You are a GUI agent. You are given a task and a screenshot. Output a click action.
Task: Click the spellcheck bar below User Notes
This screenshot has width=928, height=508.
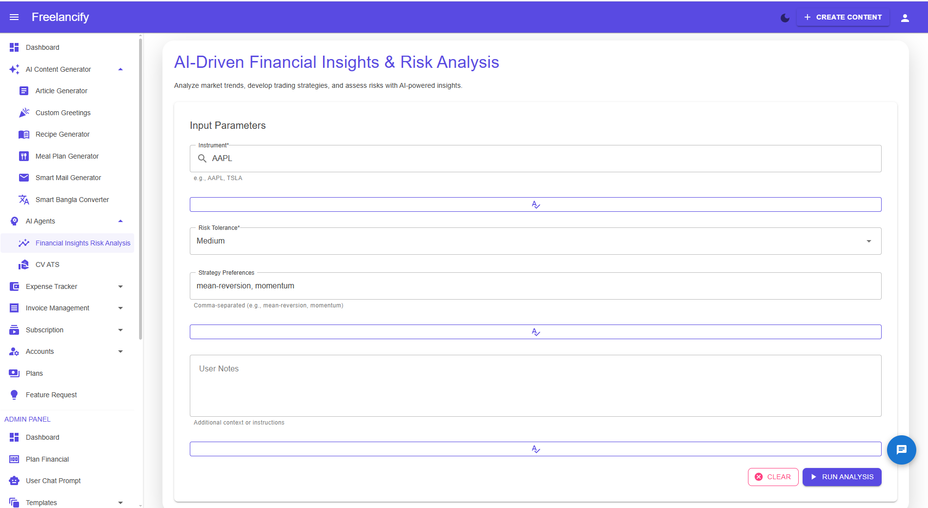pyautogui.click(x=535, y=449)
